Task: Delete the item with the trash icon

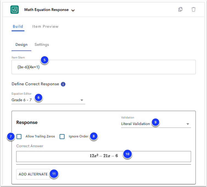Action: coord(193,9)
